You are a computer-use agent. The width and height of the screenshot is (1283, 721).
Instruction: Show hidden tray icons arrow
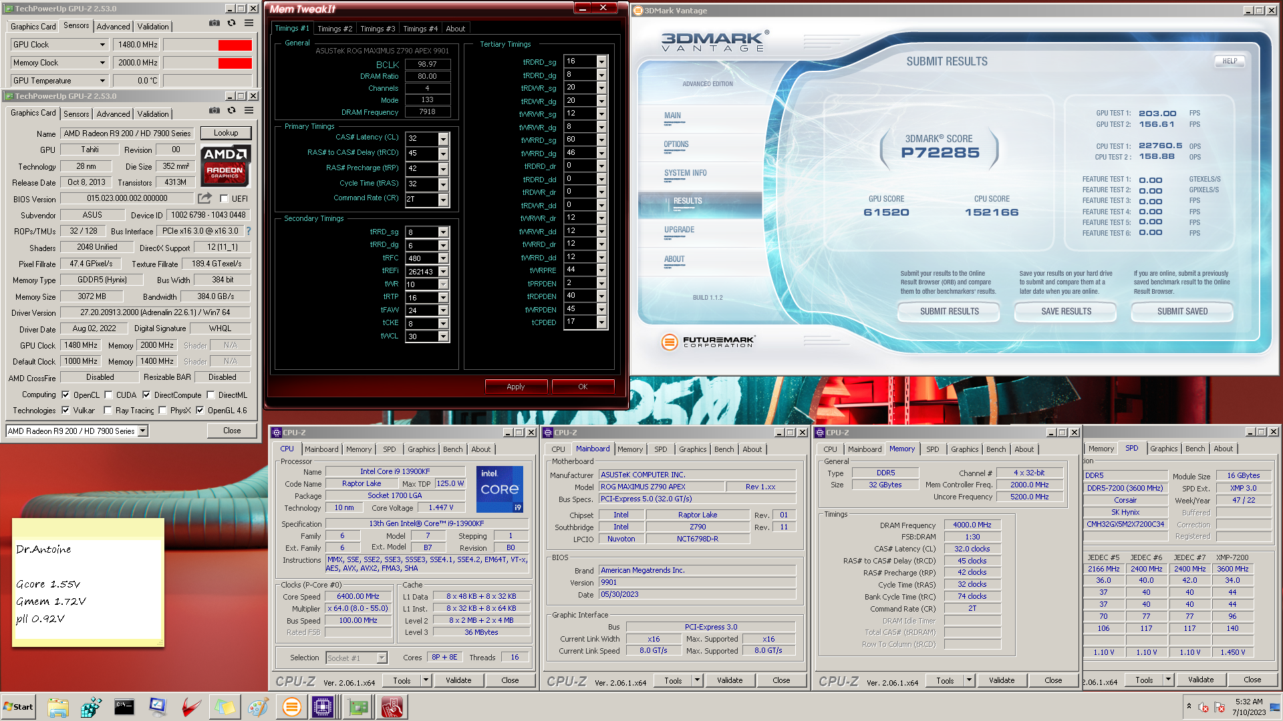pyautogui.click(x=1189, y=706)
